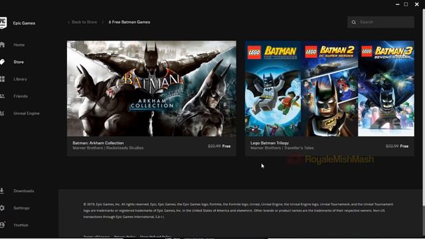This screenshot has width=425, height=239.
Task: Click the Friends people icon
Action: (x=2, y=96)
